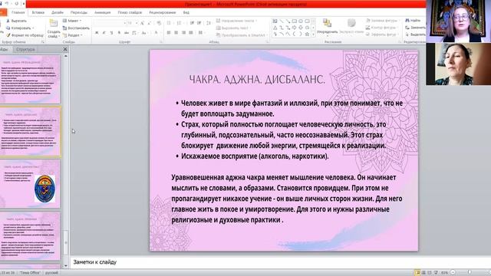Open the font name combo box
Viewport: 491px width, 276px height.
pos(109,23)
